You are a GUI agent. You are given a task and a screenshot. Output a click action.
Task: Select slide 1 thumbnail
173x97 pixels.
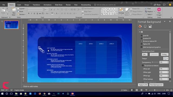[x=11, y=25]
